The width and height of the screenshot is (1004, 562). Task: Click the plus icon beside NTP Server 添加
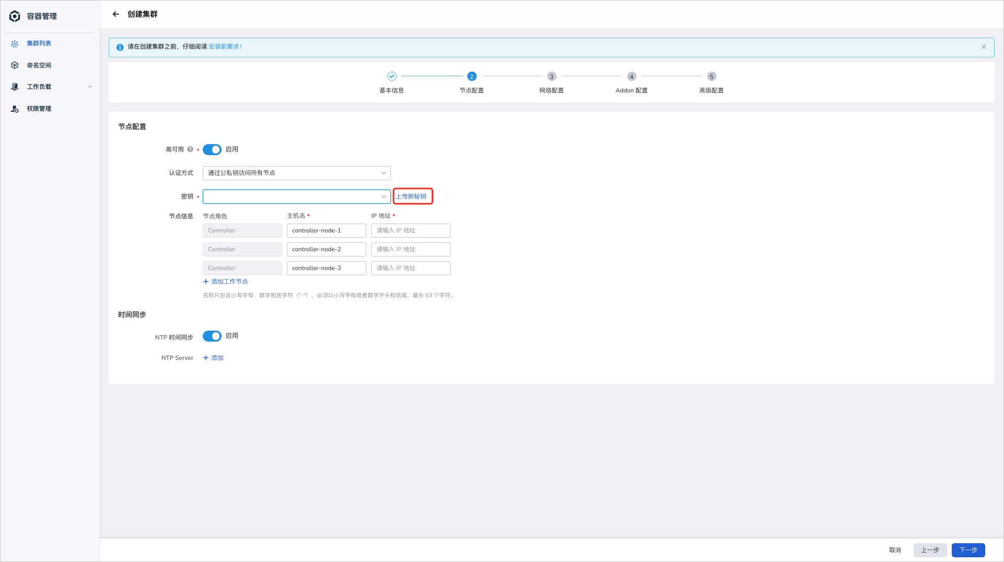coord(206,358)
